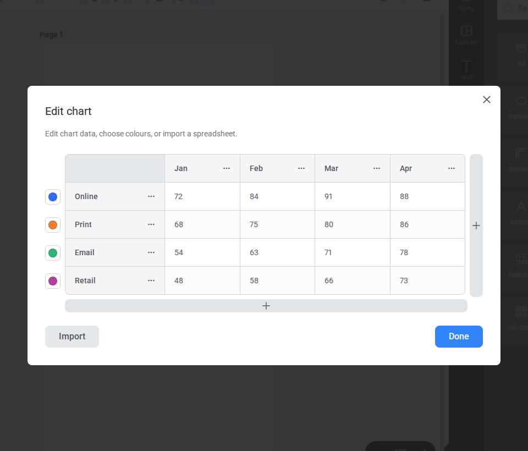Select the Retail Feb cell with 58

pos(277,280)
